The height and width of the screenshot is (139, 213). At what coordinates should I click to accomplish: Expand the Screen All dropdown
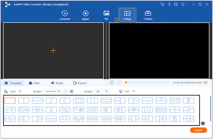click(102, 91)
